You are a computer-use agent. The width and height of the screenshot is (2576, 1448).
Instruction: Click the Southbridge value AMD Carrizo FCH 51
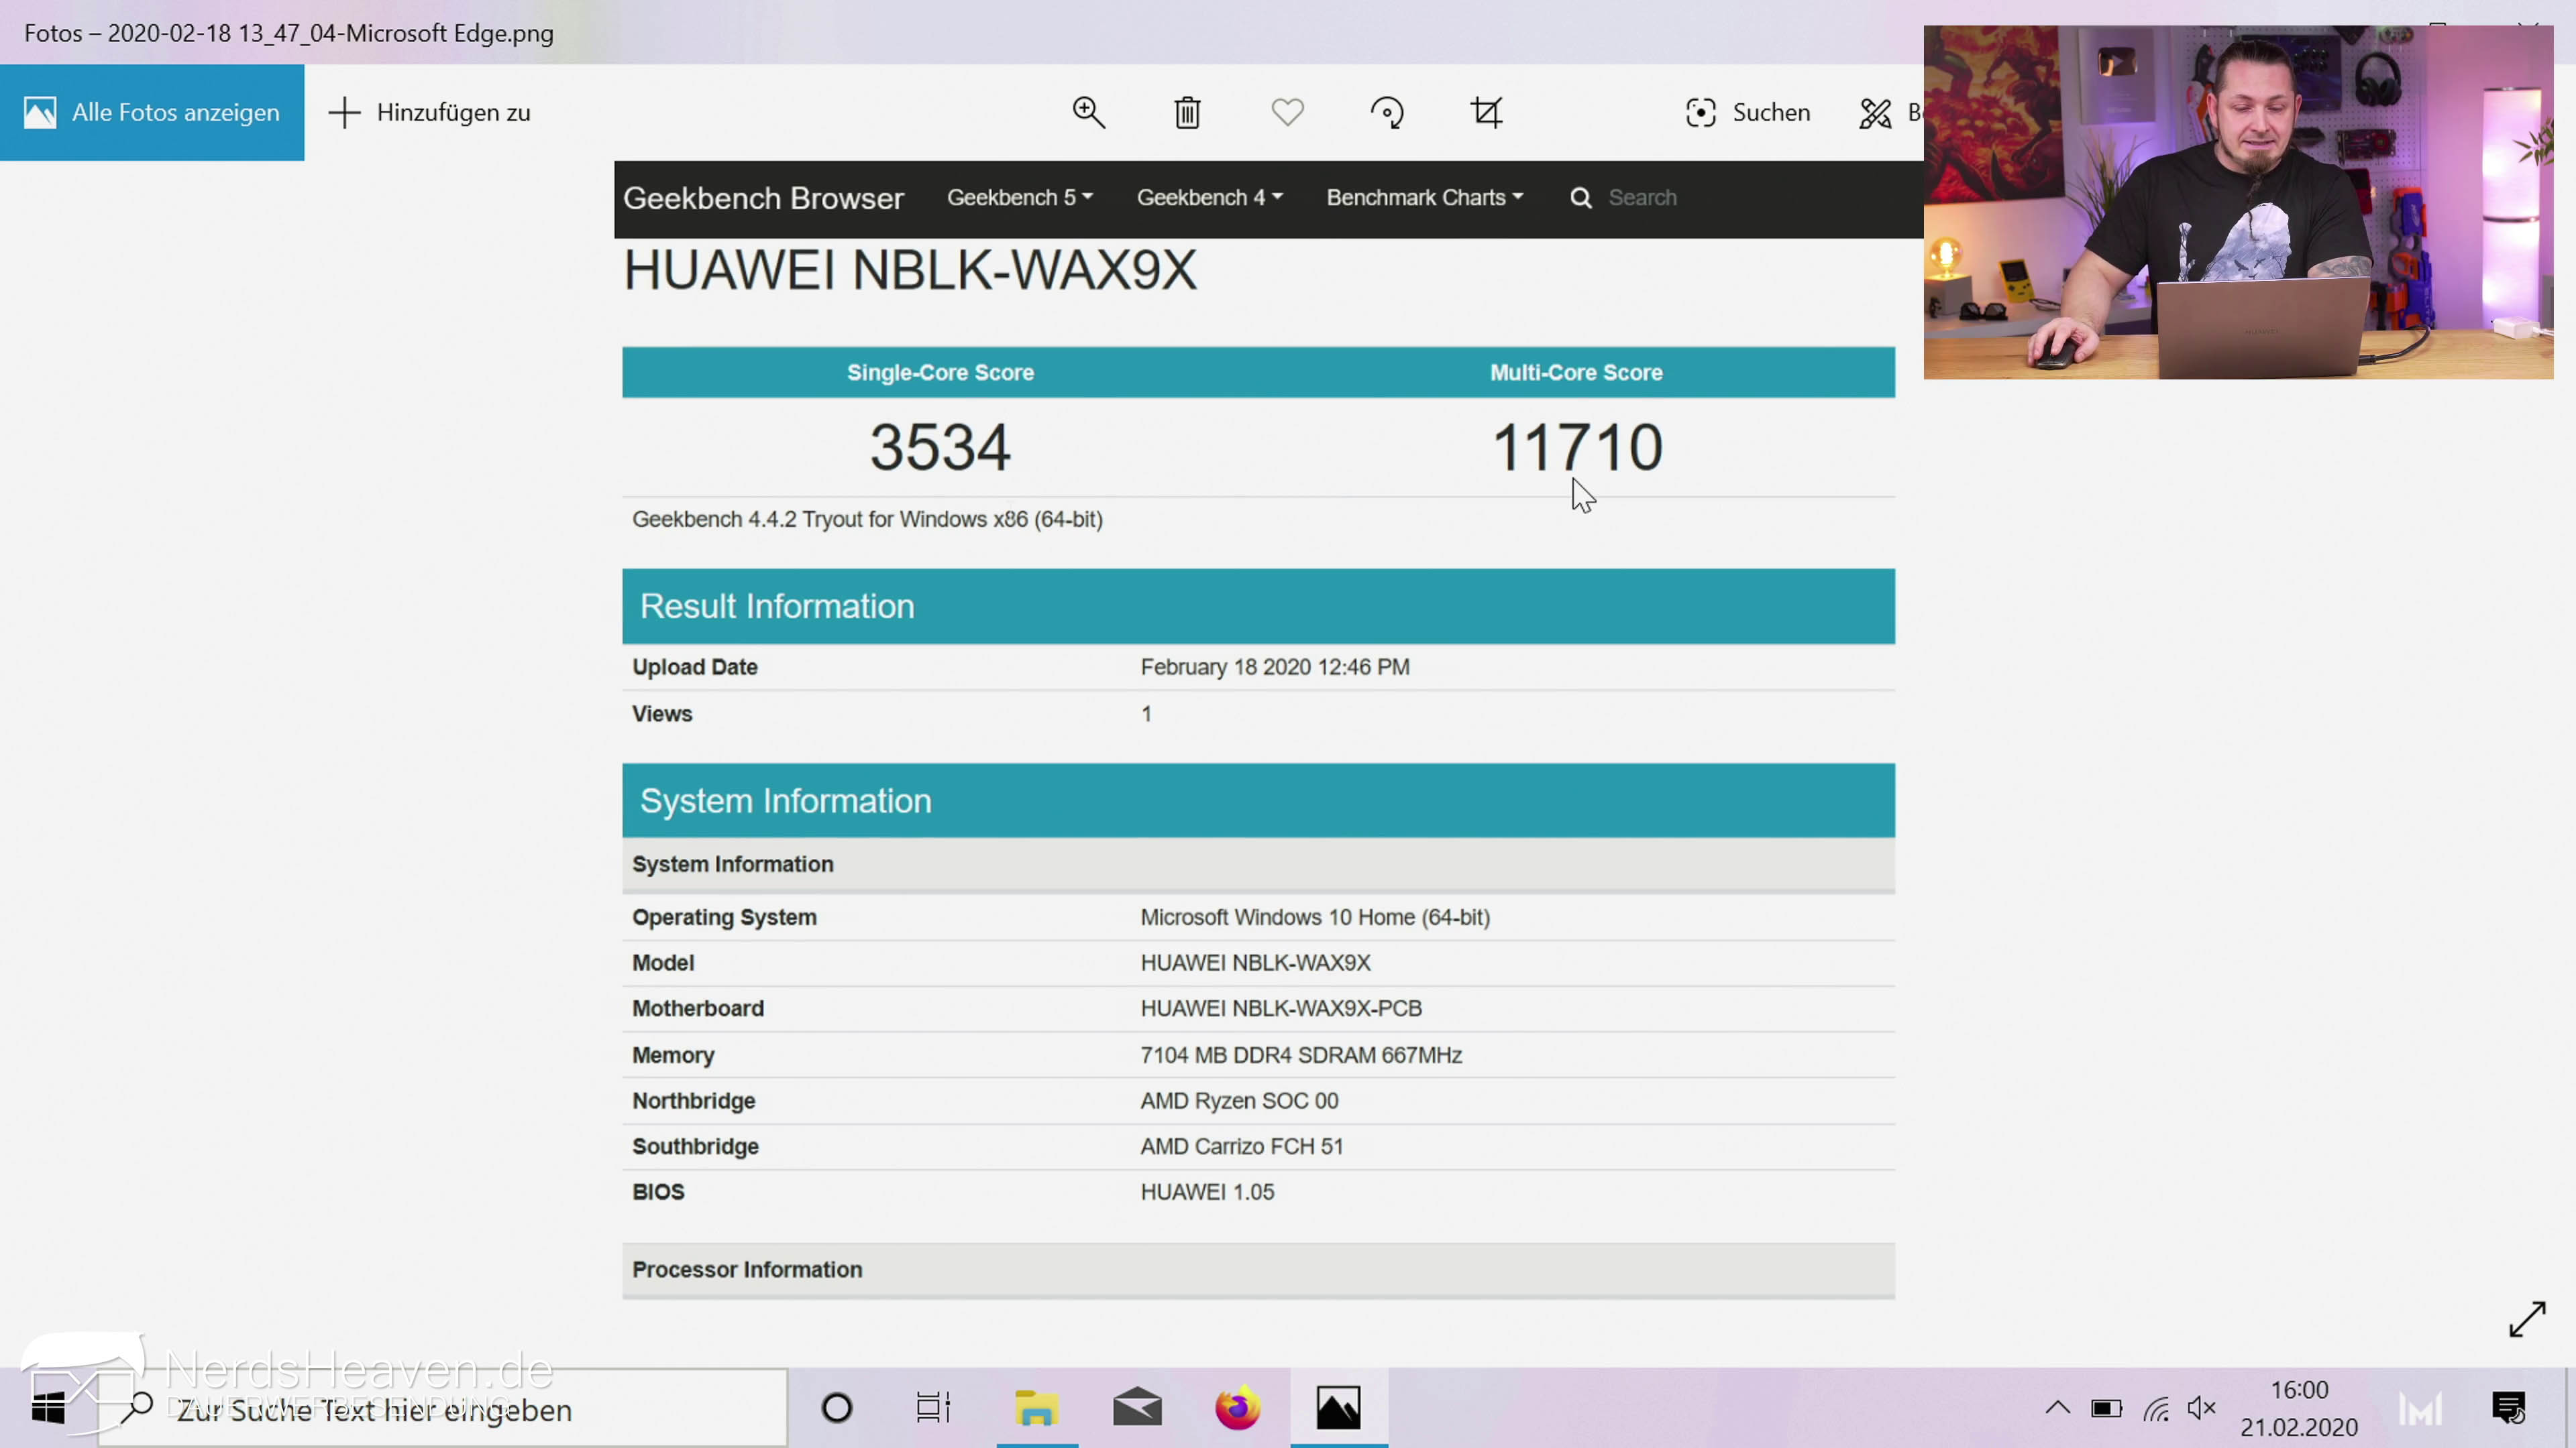[x=1242, y=1146]
